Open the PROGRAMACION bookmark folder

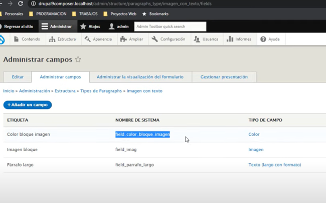48,14
